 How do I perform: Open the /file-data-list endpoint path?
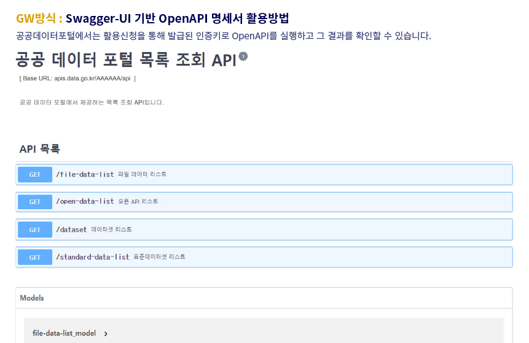point(85,174)
